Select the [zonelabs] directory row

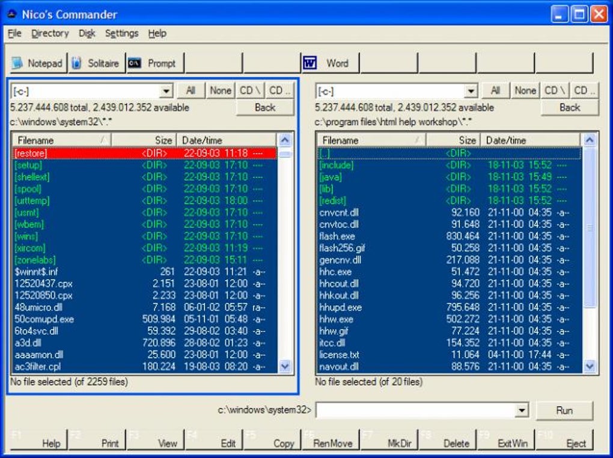pos(145,260)
